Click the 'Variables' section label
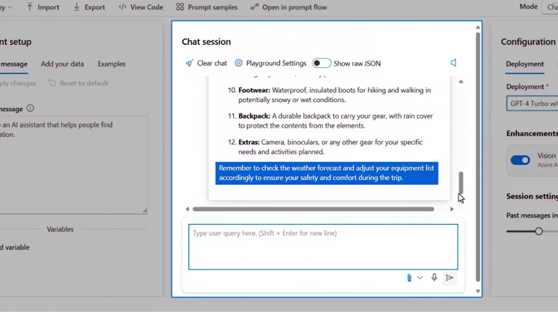The height and width of the screenshot is (314, 558). click(x=60, y=229)
